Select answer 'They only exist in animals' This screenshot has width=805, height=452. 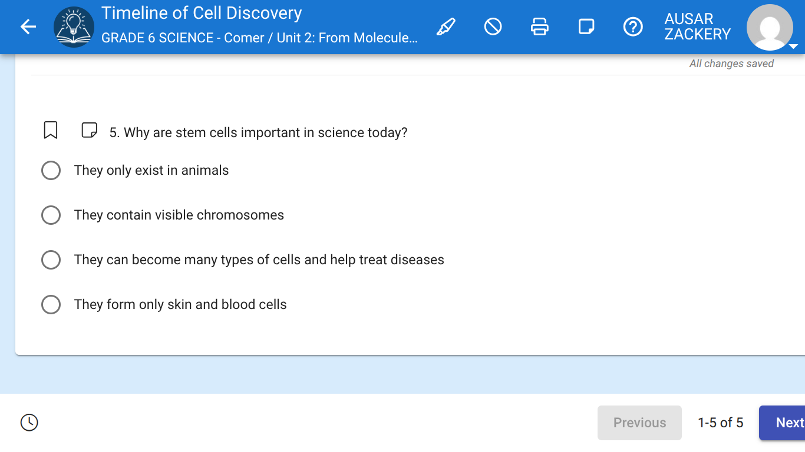[51, 170]
